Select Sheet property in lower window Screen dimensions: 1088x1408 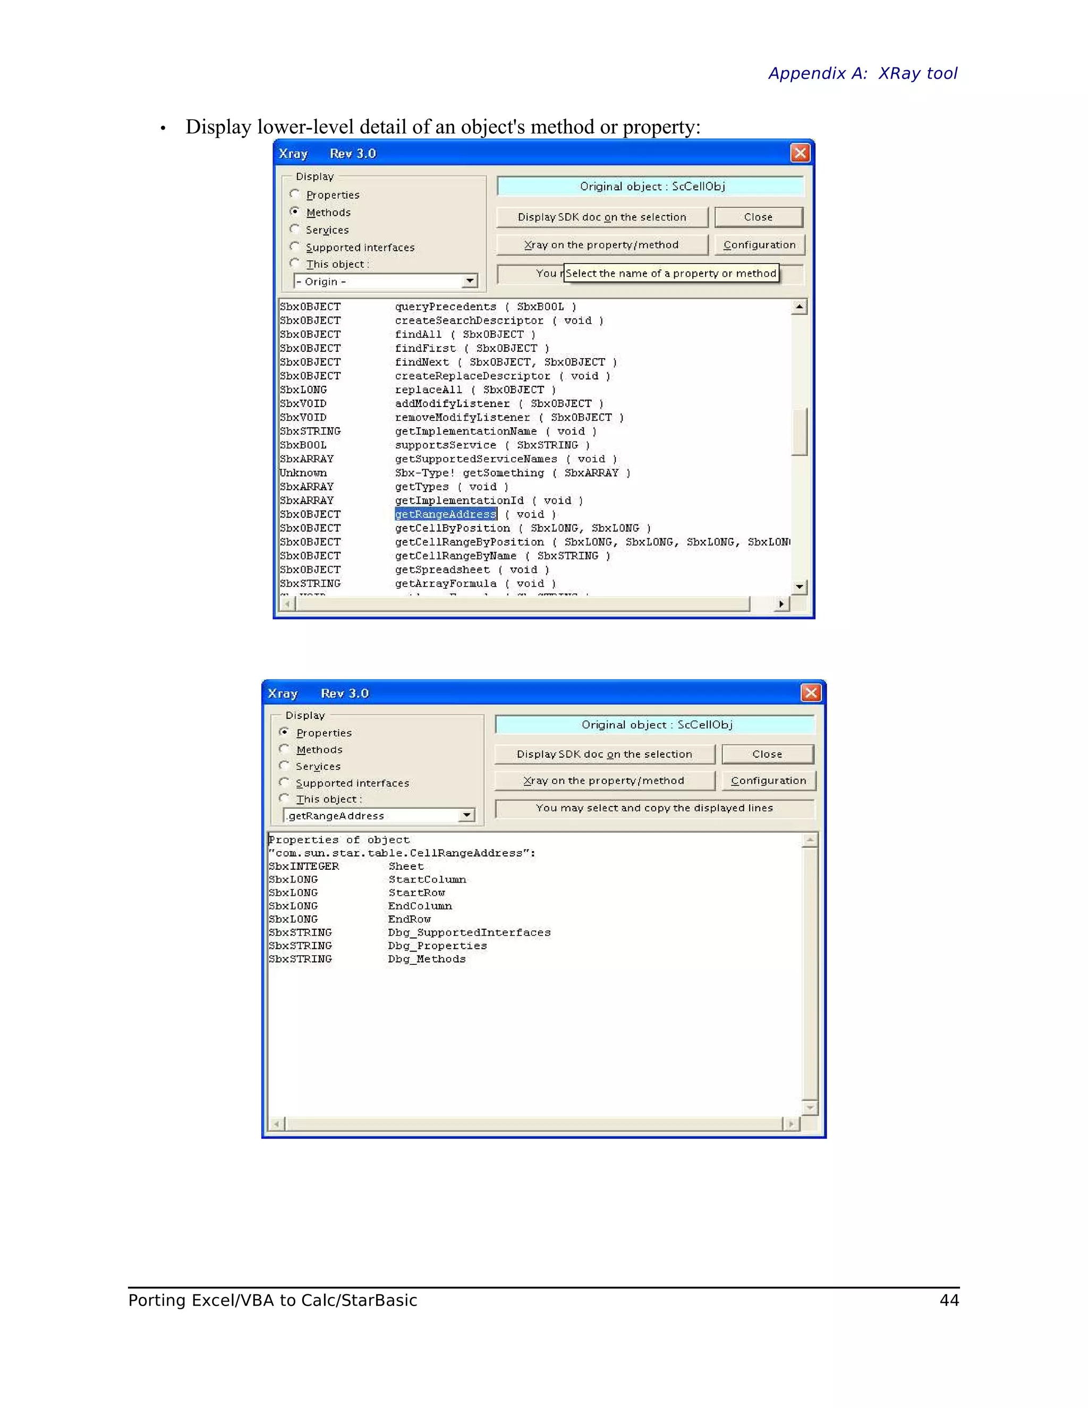pyautogui.click(x=346, y=867)
